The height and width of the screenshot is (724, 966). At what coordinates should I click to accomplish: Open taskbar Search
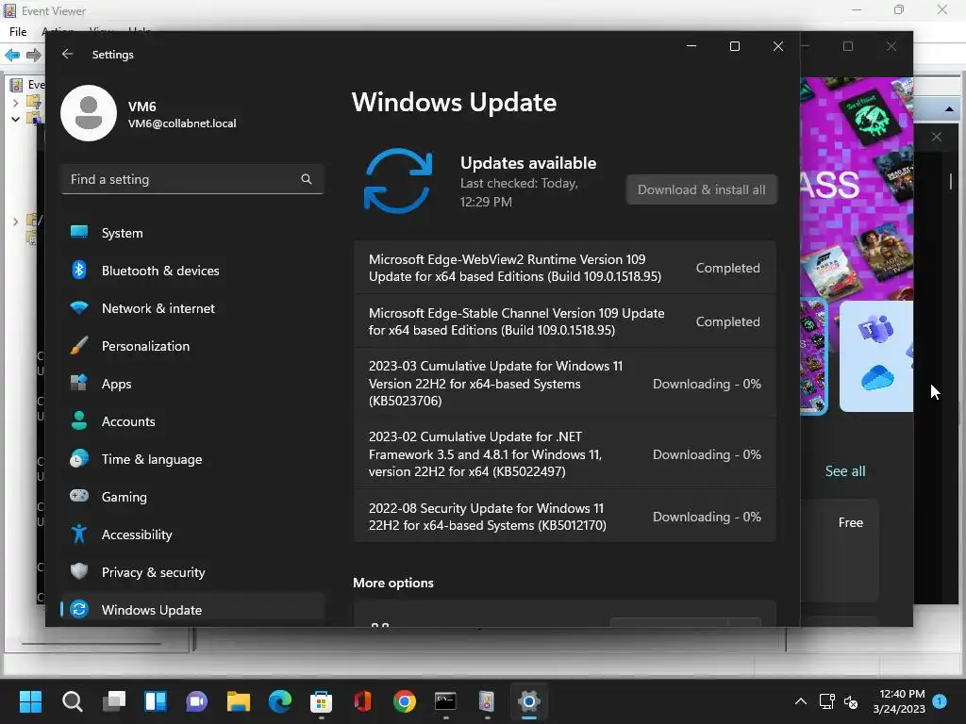point(72,701)
